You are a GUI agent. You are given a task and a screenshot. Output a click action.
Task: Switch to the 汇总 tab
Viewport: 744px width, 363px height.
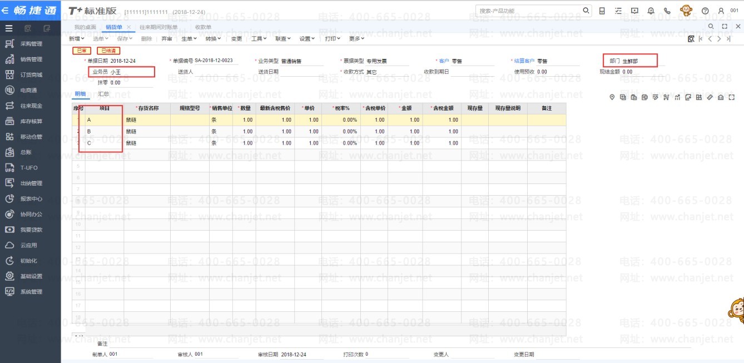[x=103, y=94]
